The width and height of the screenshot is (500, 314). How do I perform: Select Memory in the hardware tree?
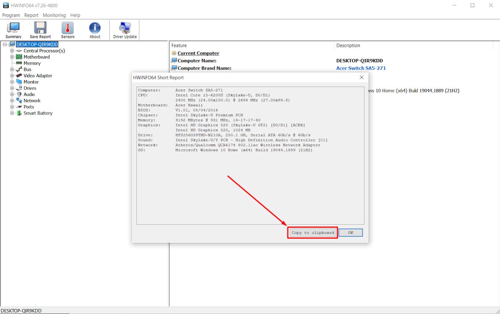click(32, 63)
